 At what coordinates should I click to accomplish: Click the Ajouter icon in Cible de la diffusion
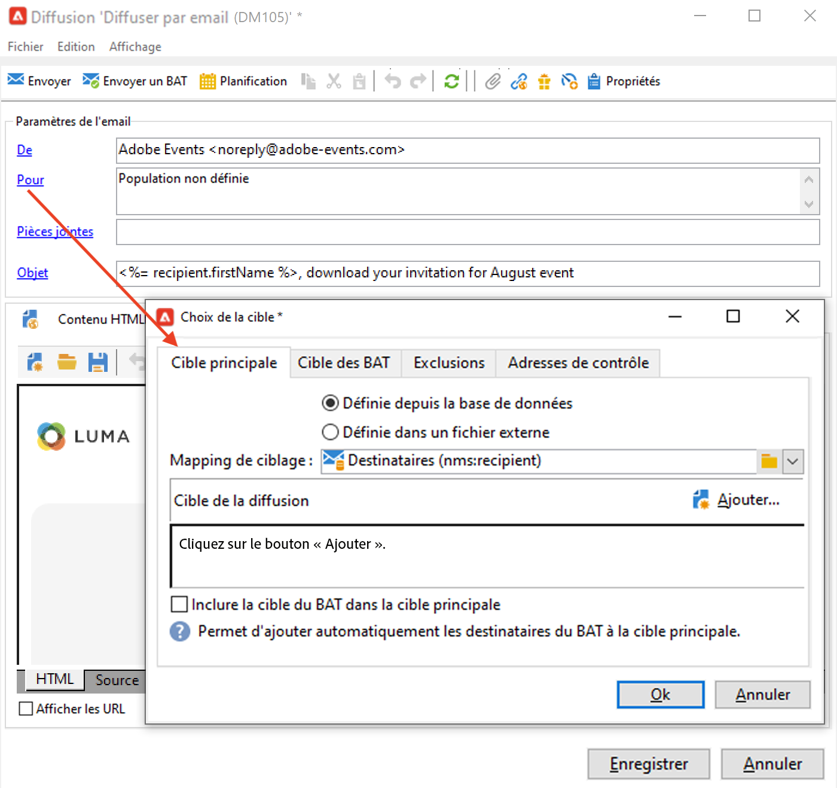(x=701, y=500)
